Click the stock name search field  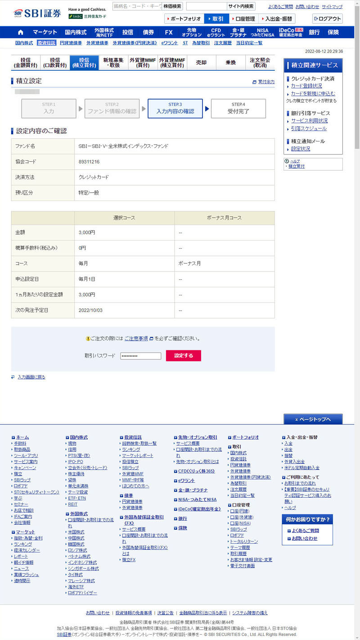pos(137,6)
